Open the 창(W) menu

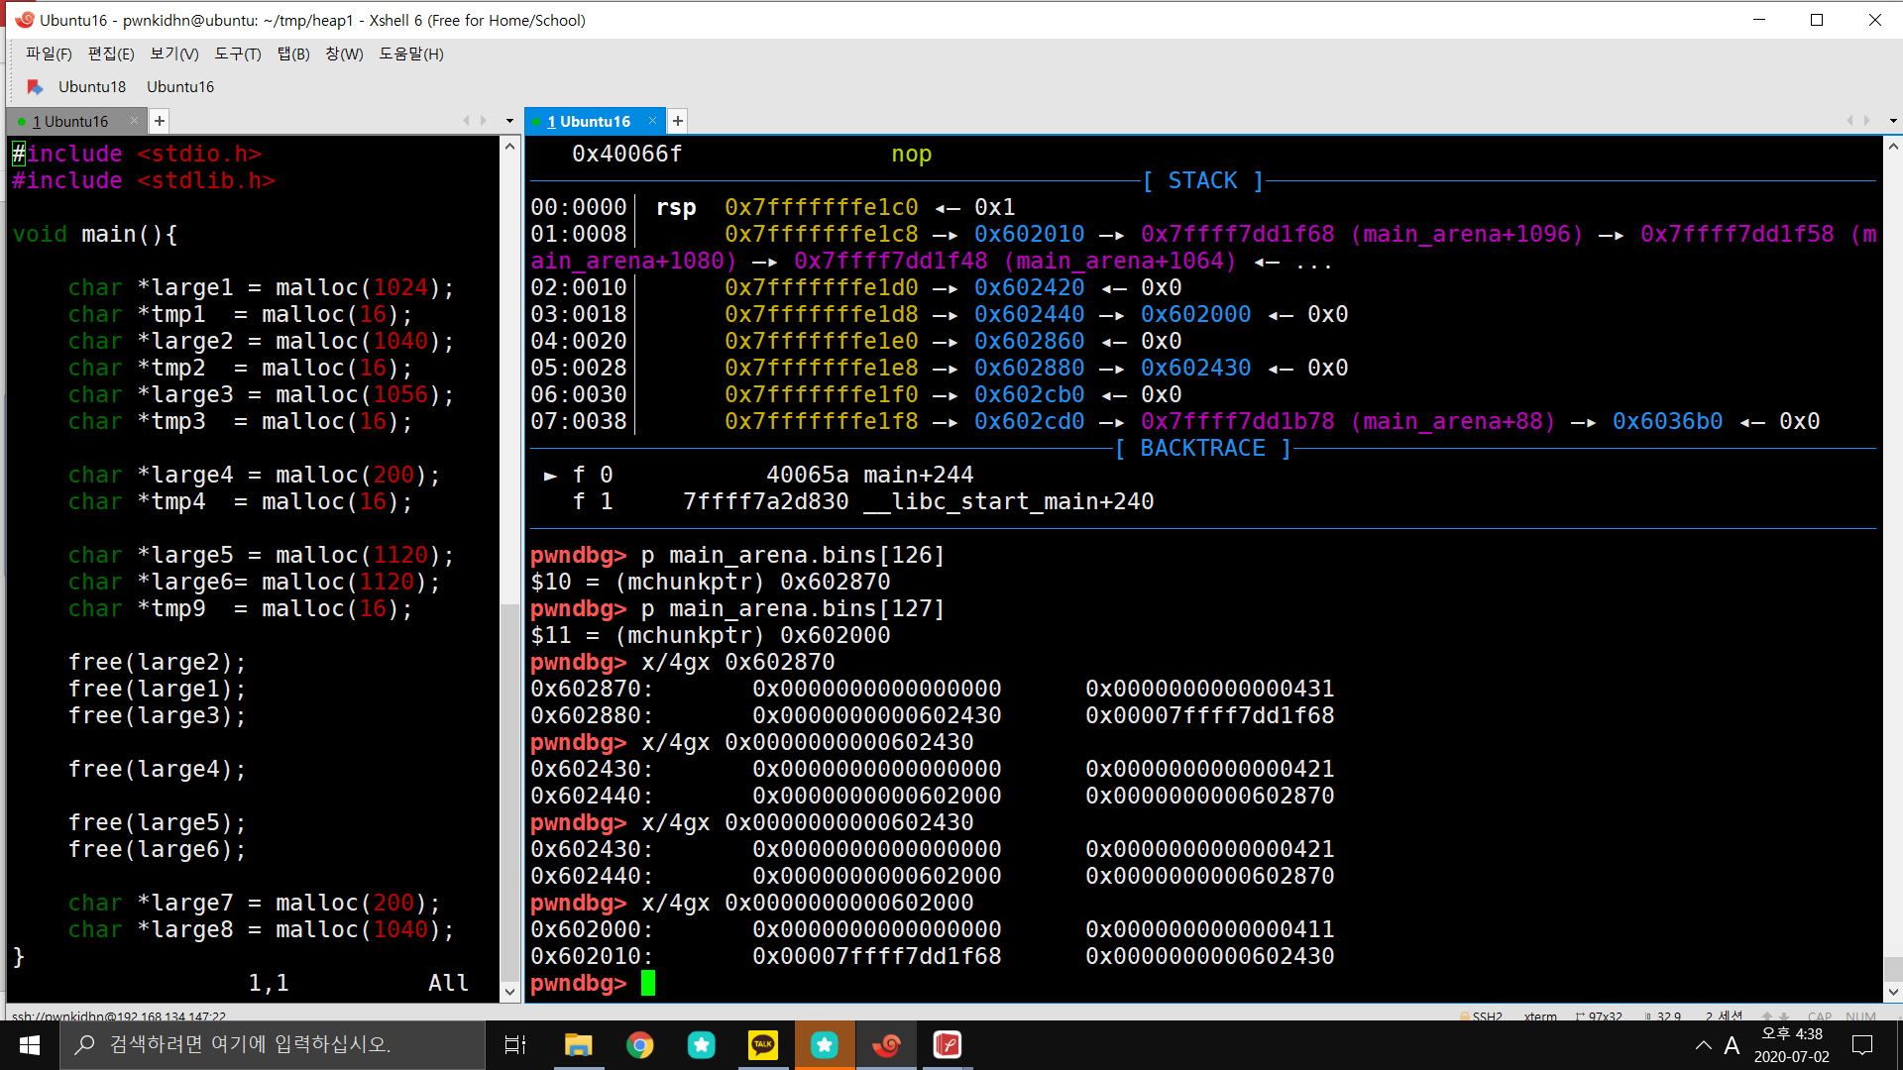tap(344, 53)
